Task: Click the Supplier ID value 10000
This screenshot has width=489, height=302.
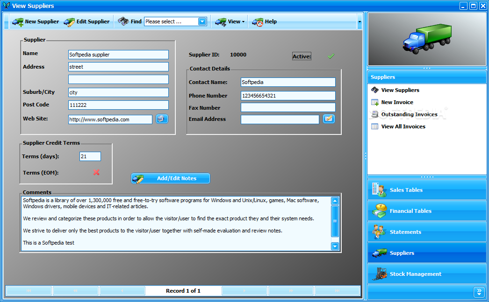Action: point(238,55)
